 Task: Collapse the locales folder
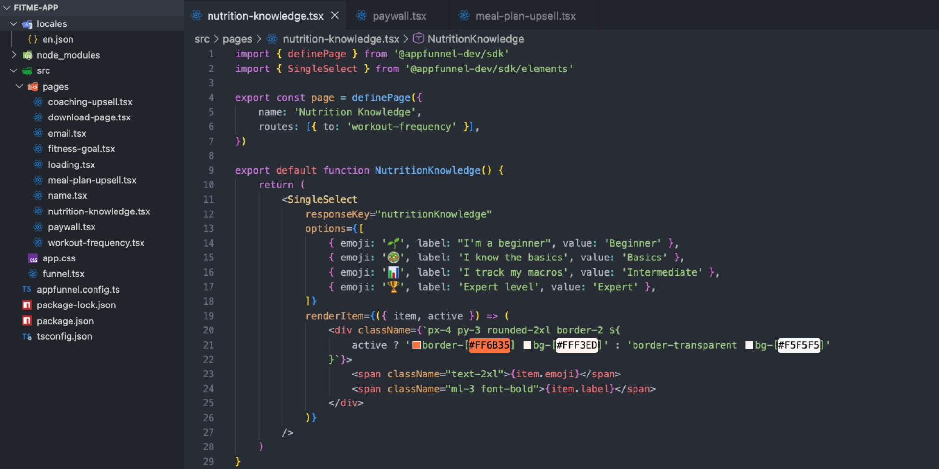coord(13,23)
